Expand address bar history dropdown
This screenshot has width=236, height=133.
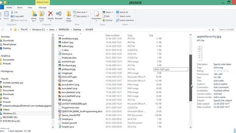pyautogui.click(x=209, y=30)
